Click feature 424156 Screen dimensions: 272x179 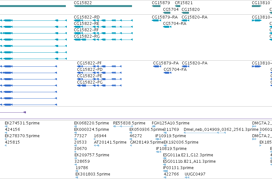pos(6,133)
